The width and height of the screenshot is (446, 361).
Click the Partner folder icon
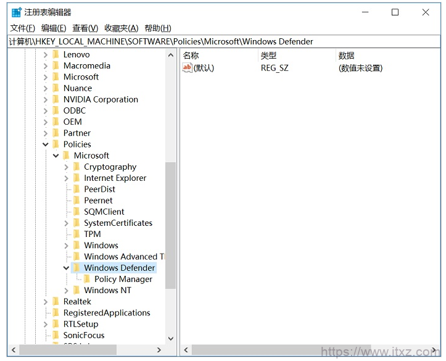[x=56, y=133]
